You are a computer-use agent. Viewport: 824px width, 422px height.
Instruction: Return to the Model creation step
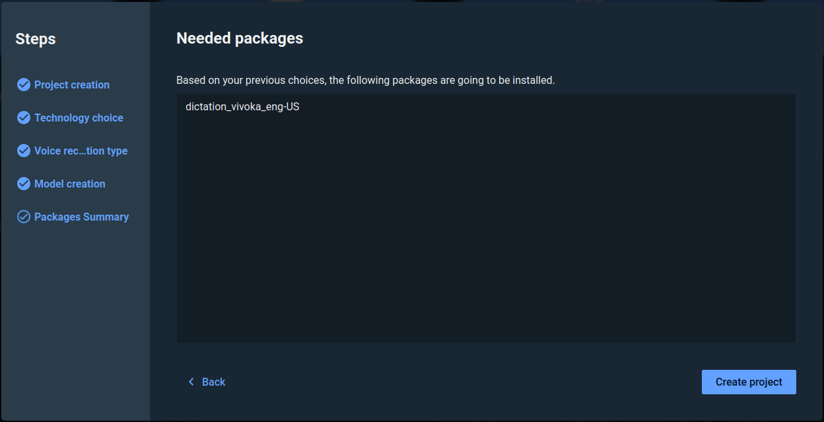(x=69, y=184)
